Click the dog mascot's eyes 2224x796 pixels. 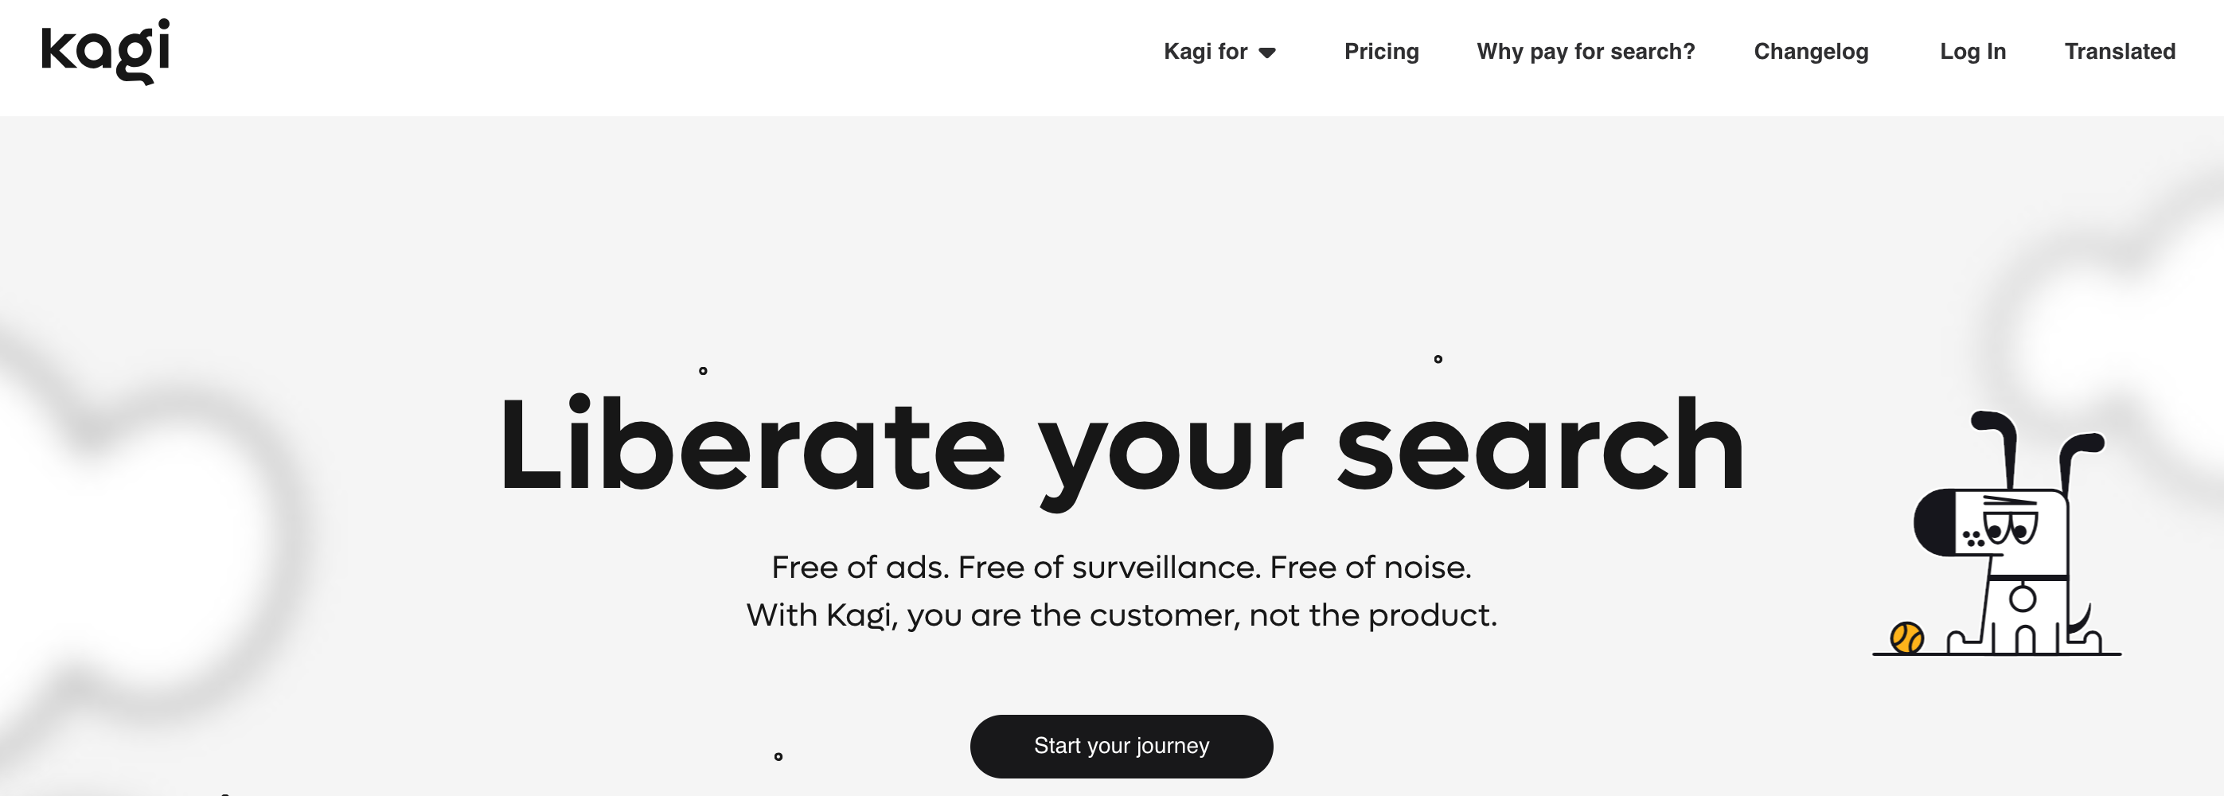[2010, 527]
